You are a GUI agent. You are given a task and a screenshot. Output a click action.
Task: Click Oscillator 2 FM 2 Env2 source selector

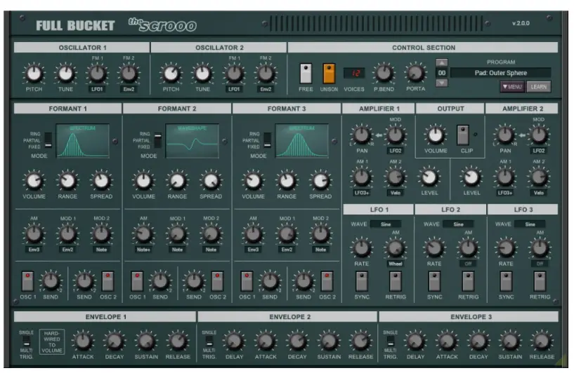tap(266, 89)
